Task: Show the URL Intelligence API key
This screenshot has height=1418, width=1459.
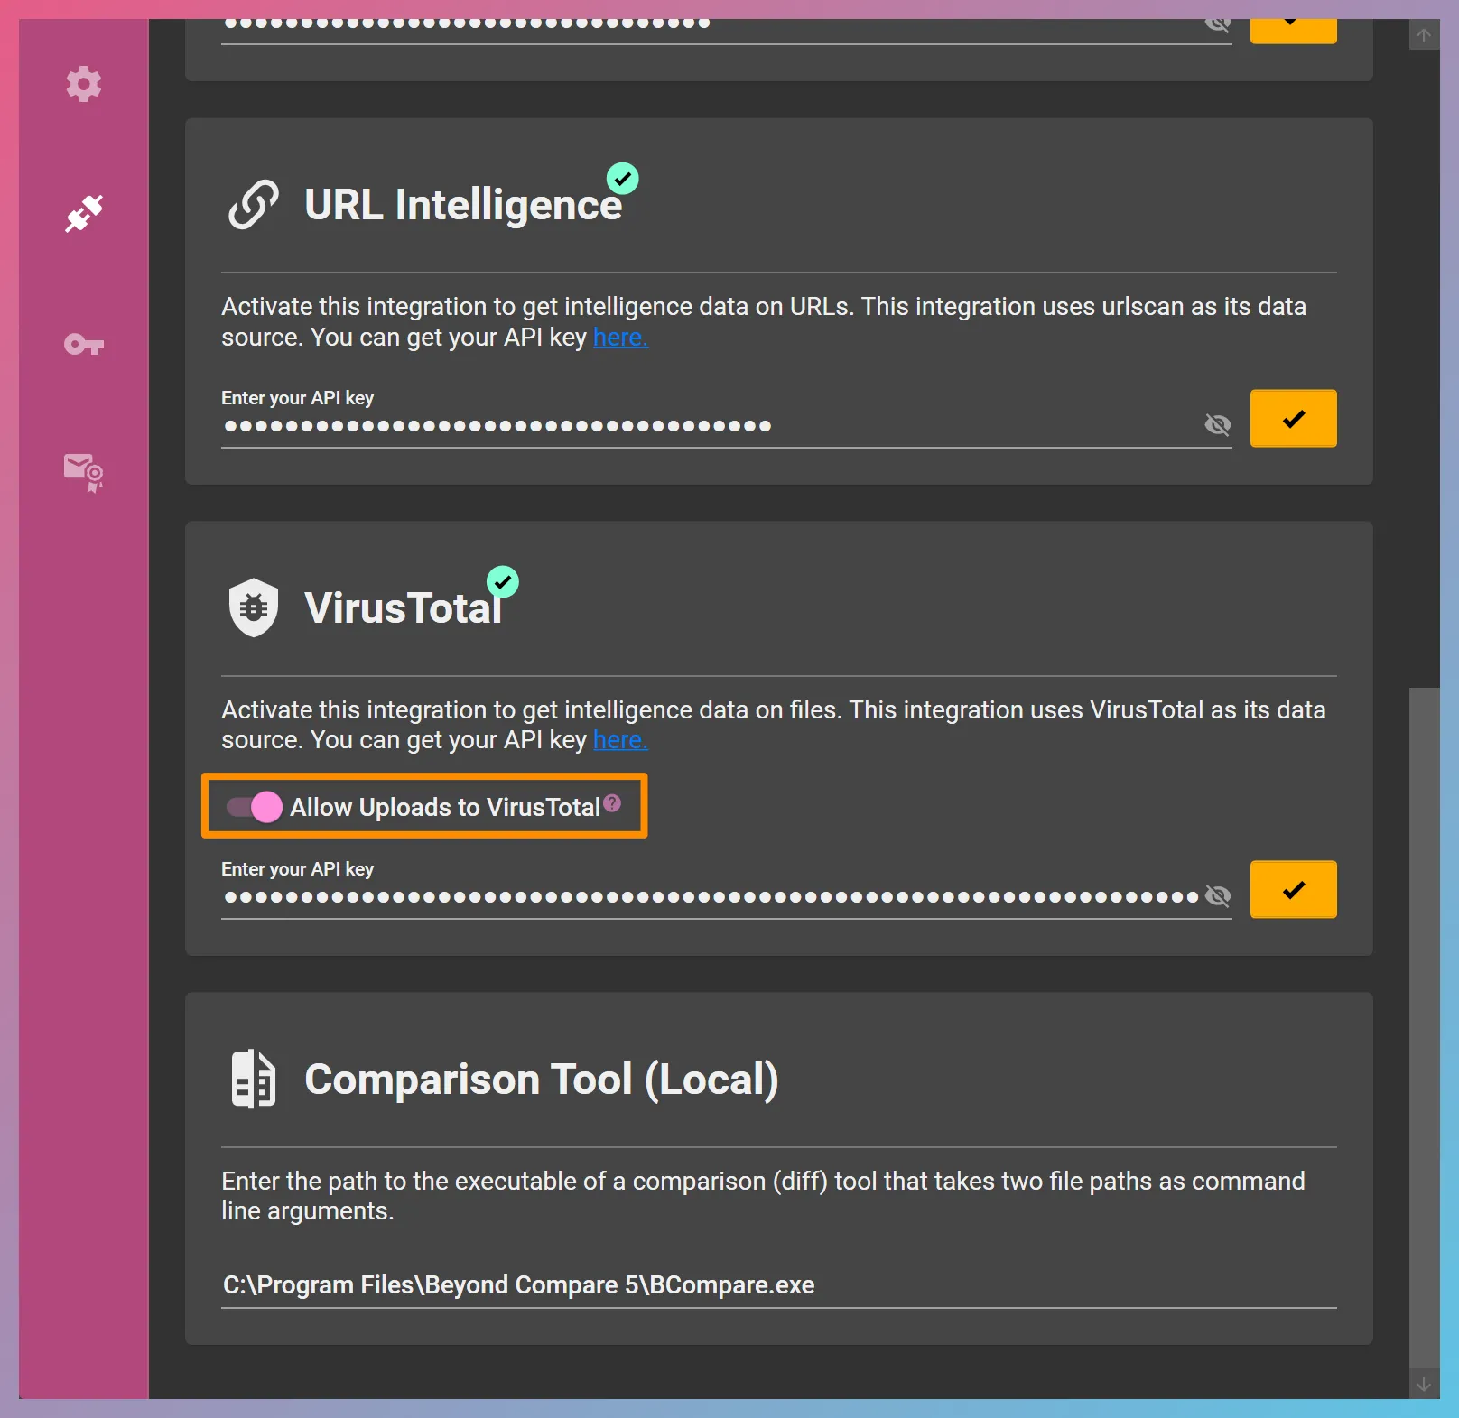Action: pos(1218,424)
